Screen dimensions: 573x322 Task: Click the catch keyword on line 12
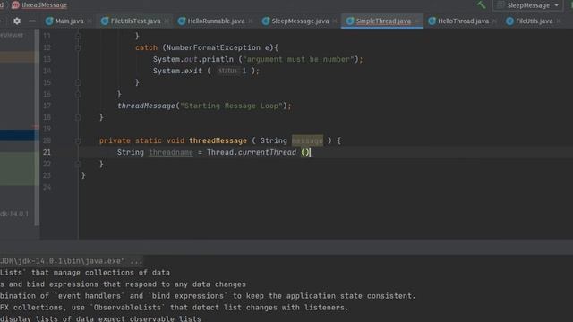[x=146, y=47]
